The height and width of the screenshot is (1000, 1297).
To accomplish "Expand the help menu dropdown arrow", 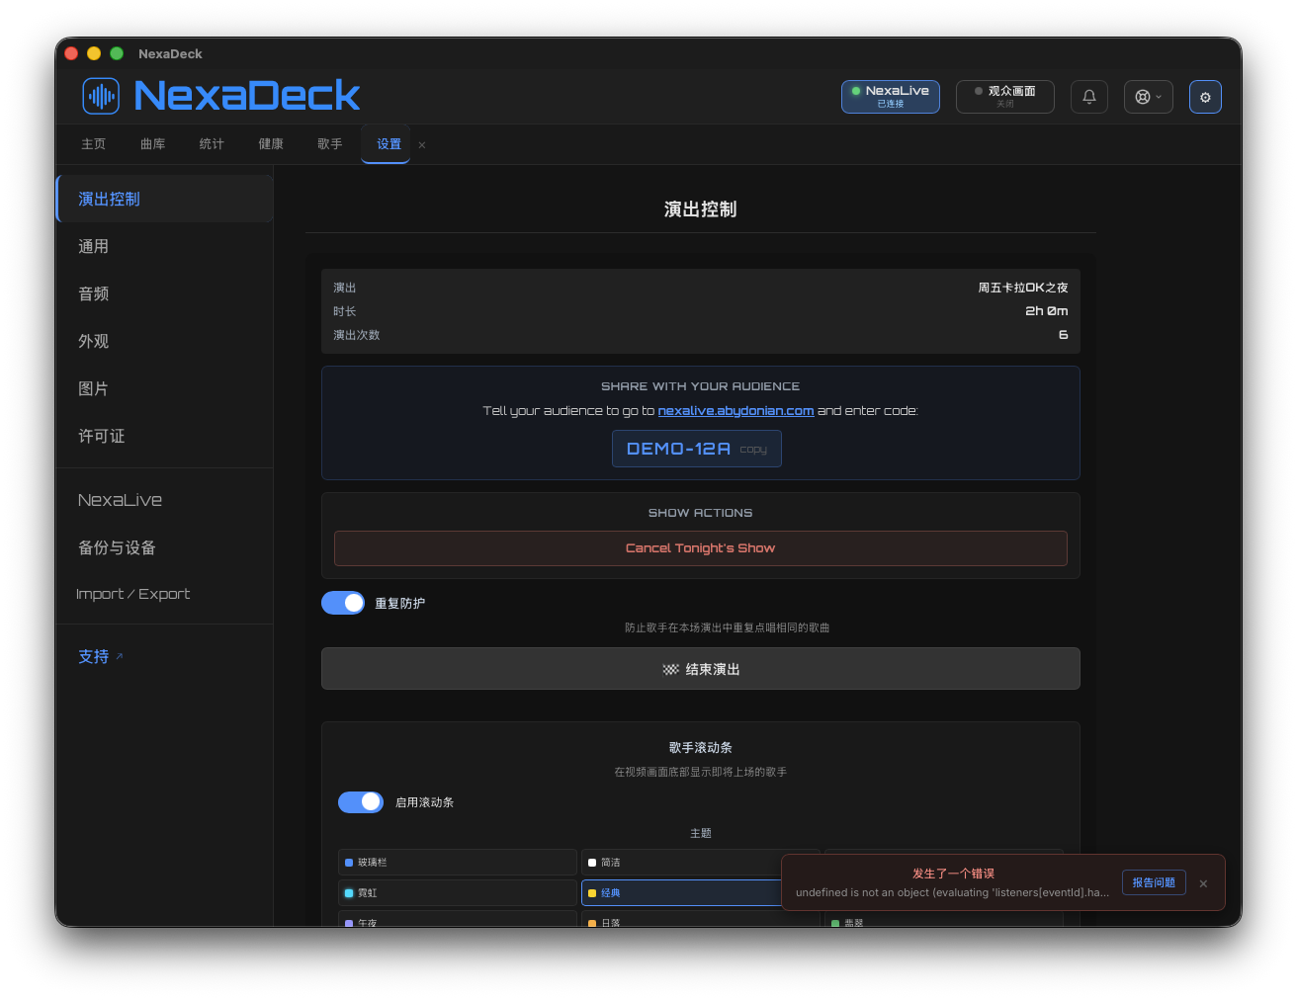I will [x=1159, y=97].
